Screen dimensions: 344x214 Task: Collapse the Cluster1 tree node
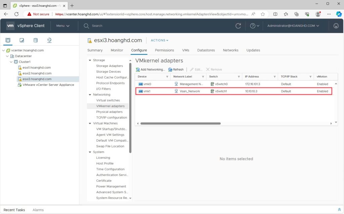[x=11, y=62]
